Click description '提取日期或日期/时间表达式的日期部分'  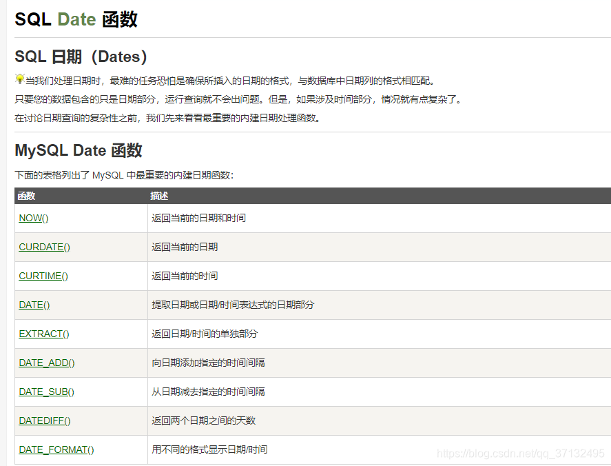233,305
